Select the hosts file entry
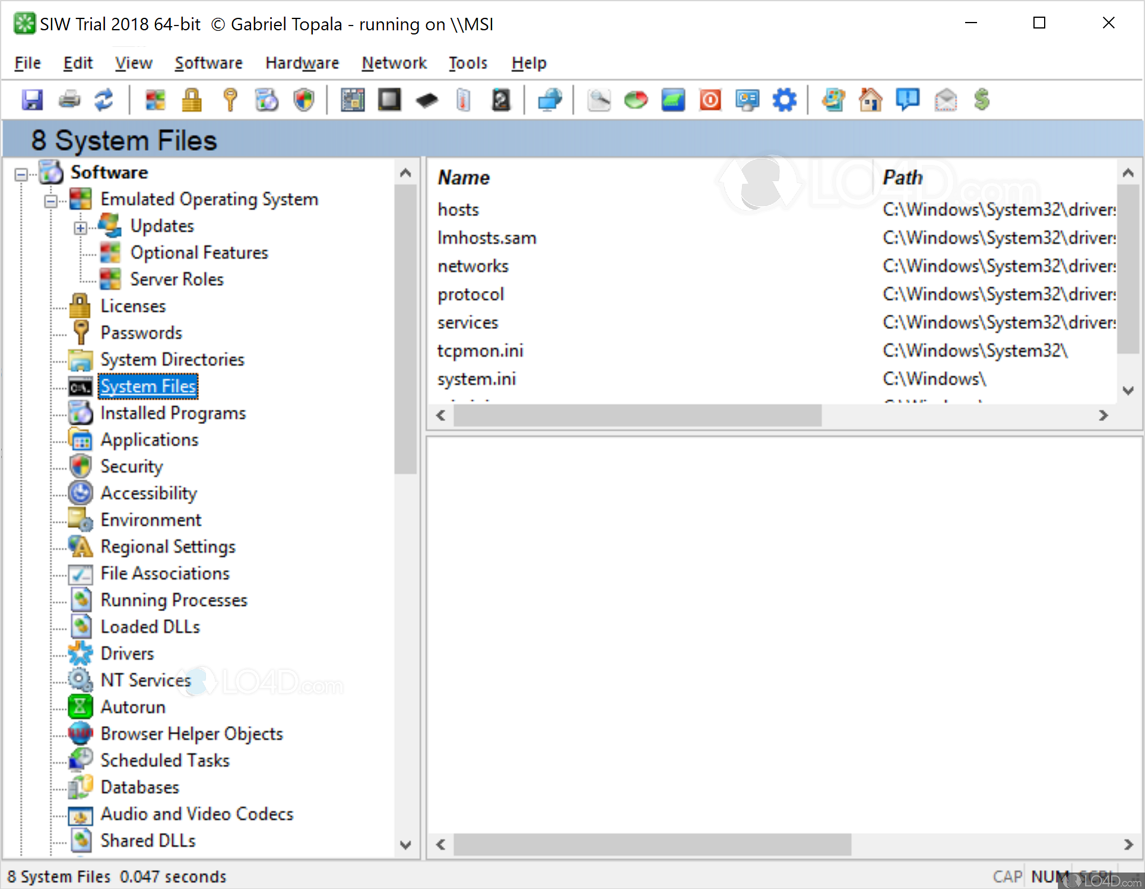This screenshot has width=1145, height=889. 458,209
